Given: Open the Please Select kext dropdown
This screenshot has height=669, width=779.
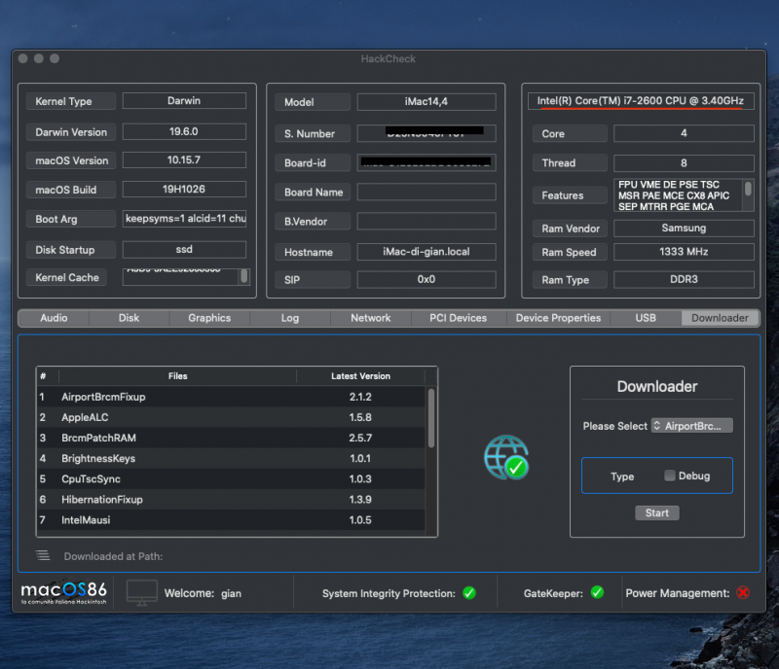Looking at the screenshot, I should [691, 426].
